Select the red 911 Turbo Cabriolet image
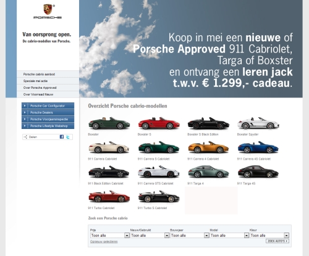Viewport: 309px width, 256px height. point(109,196)
